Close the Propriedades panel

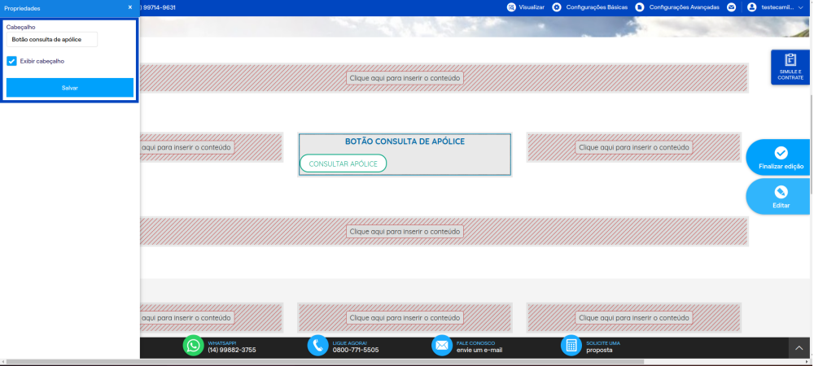click(x=130, y=8)
